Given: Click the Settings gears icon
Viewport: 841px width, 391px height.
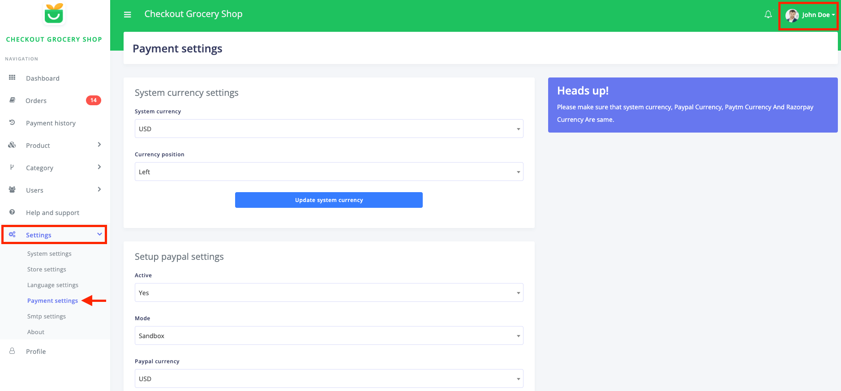Looking at the screenshot, I should [x=12, y=234].
